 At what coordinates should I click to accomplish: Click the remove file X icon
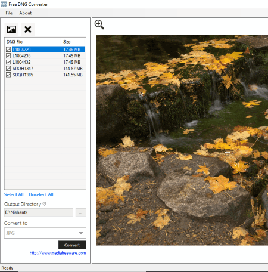(28, 29)
